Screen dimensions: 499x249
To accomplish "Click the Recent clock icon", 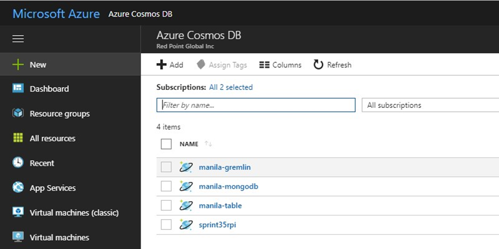I will [x=18, y=163].
